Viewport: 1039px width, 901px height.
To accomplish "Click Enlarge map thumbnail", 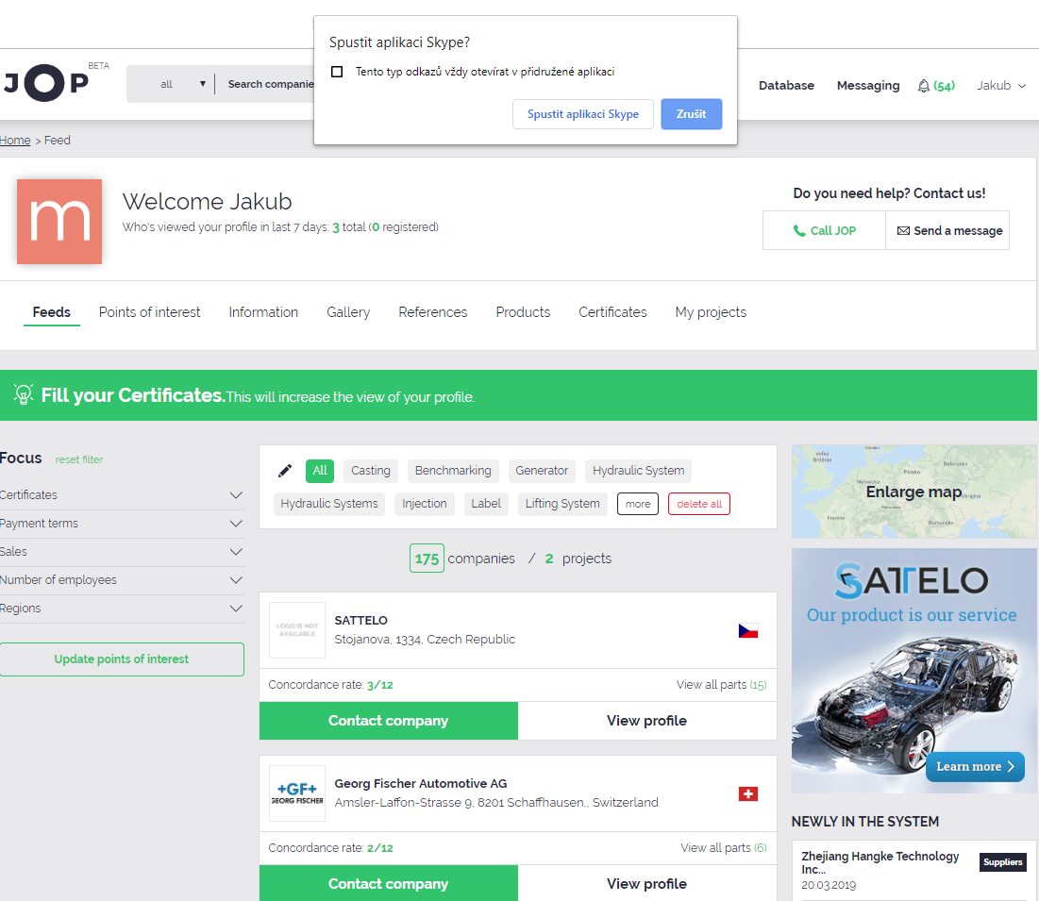I will [x=913, y=492].
